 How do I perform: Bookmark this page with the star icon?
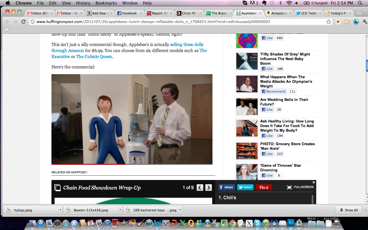click(x=329, y=22)
